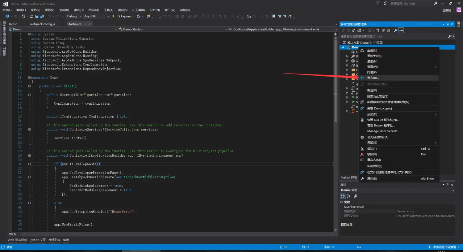The height and width of the screenshot is (252, 463).
Task: Open the 错误列表 bottom tab
Action: (x=54, y=240)
